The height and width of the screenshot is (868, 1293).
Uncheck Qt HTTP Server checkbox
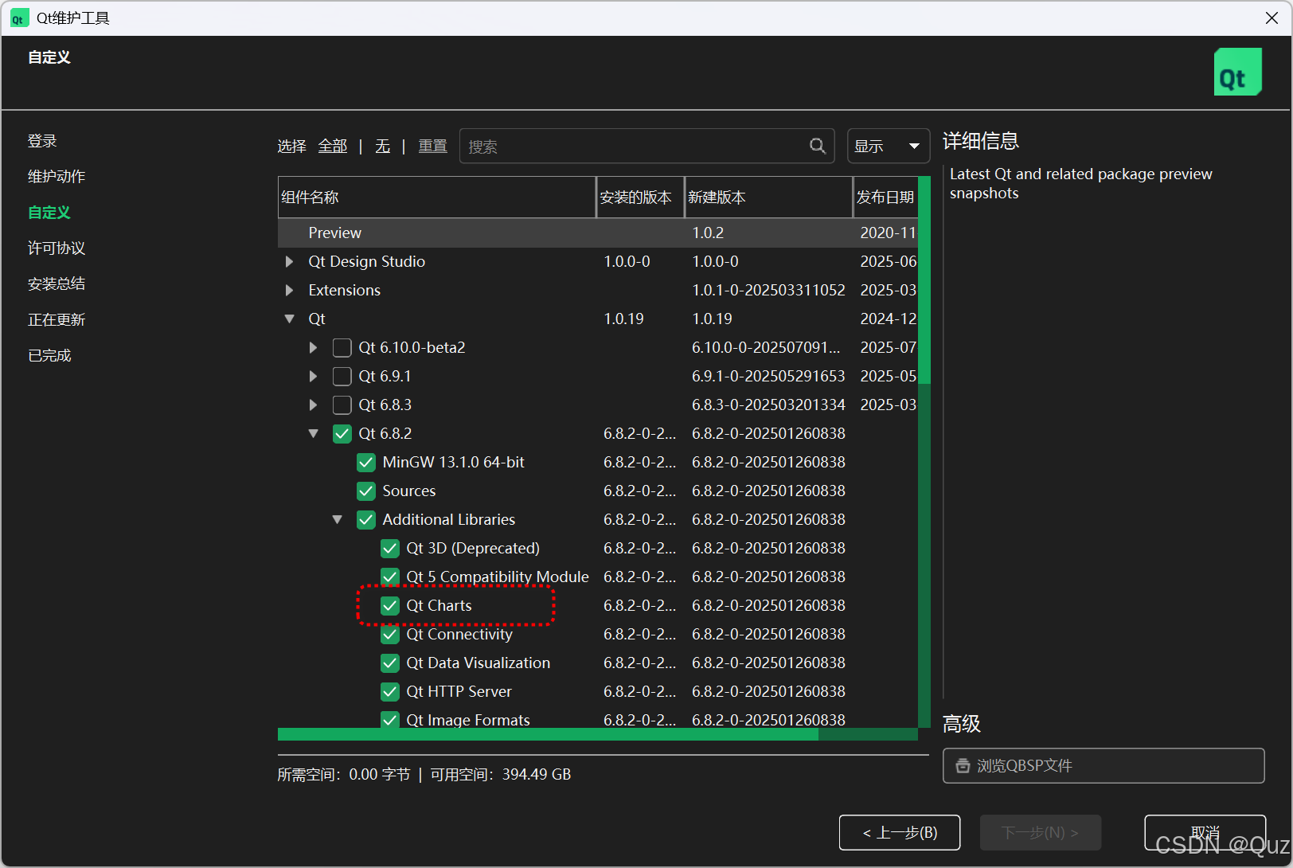point(390,691)
